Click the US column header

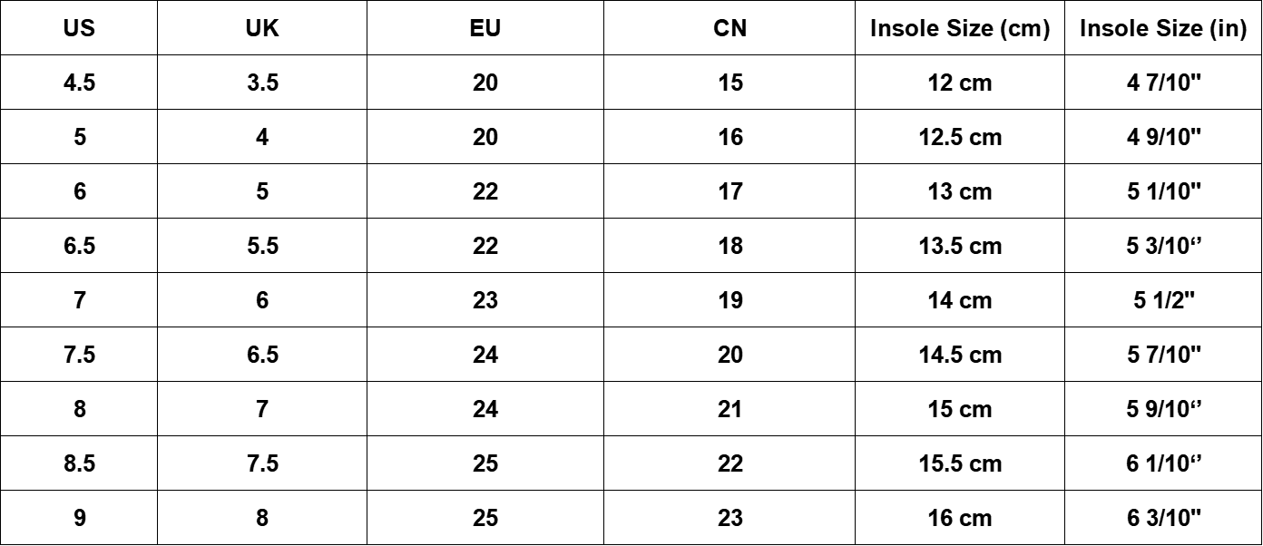click(80, 28)
